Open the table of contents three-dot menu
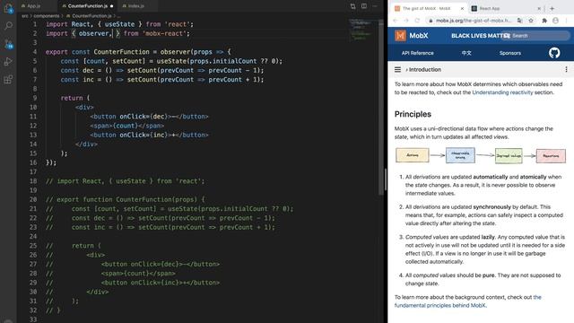Screen dimensions: 574x323 566,70
